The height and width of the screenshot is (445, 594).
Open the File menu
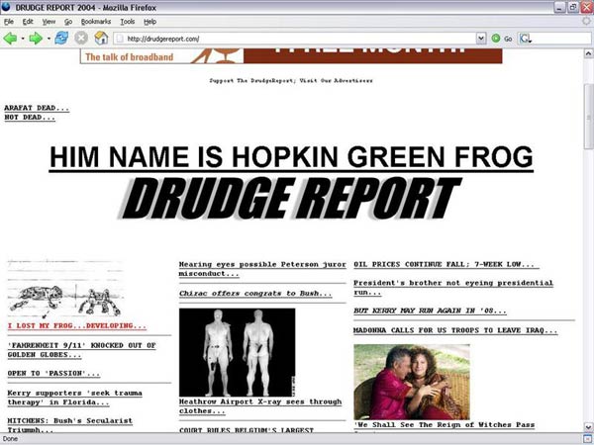9,22
